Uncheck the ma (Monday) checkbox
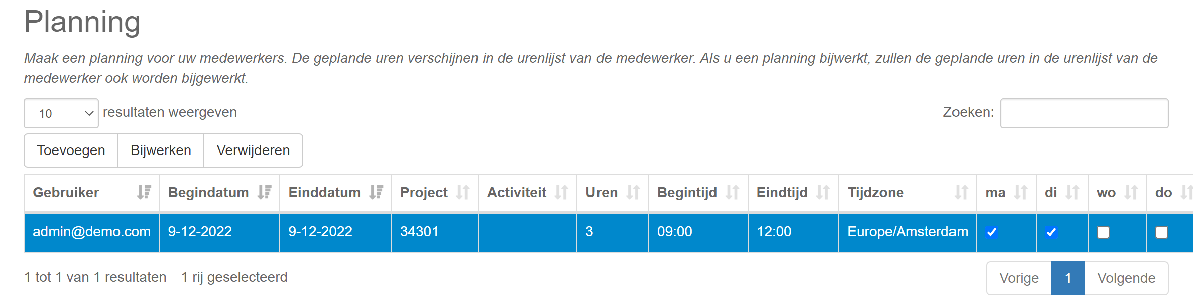This screenshot has width=1193, height=304. (x=992, y=232)
